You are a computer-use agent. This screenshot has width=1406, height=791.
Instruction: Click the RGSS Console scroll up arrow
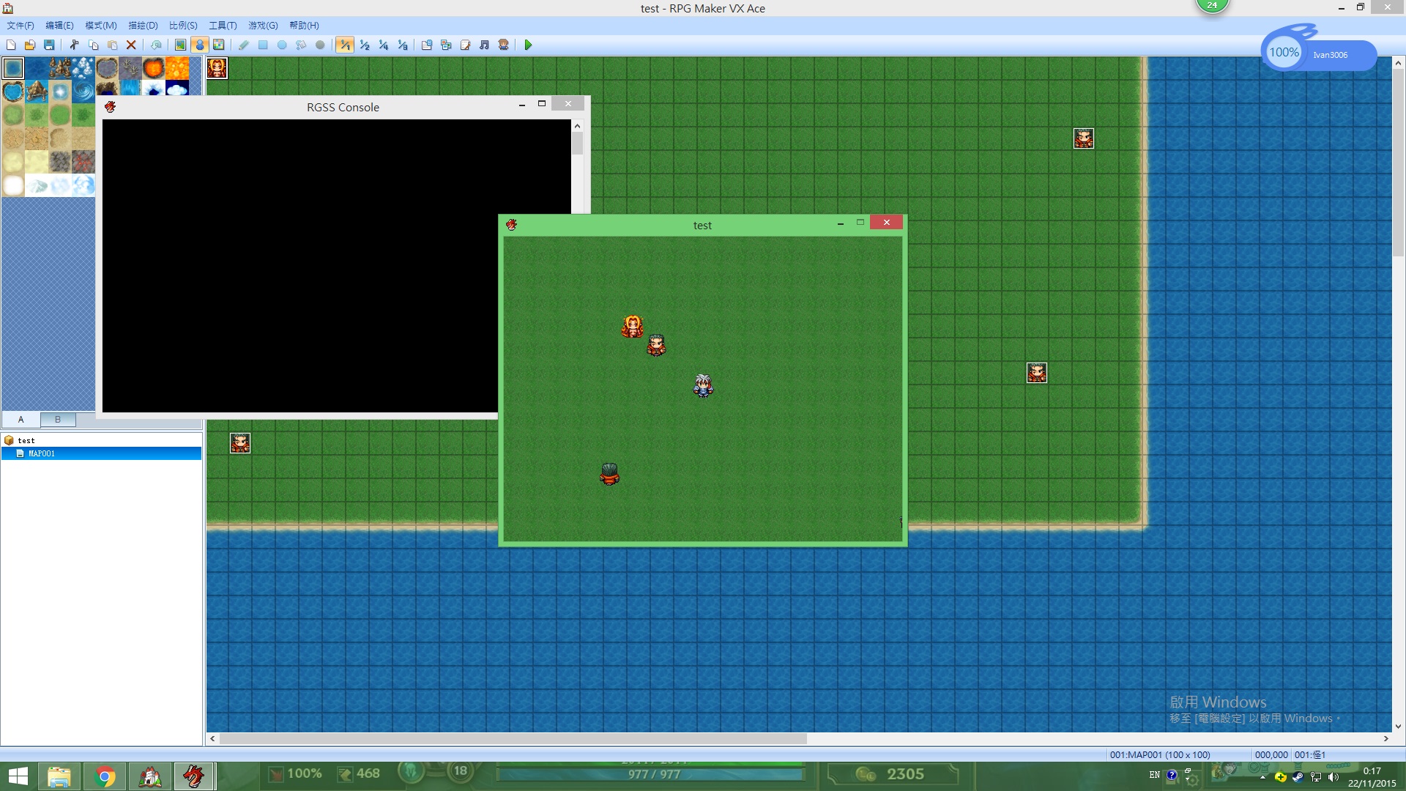(577, 126)
